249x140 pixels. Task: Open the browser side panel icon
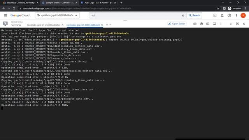point(224,9)
